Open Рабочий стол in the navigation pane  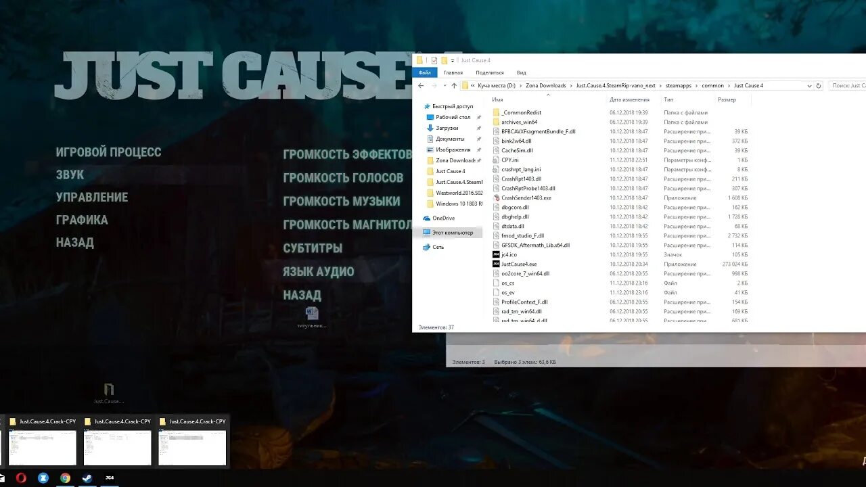453,117
